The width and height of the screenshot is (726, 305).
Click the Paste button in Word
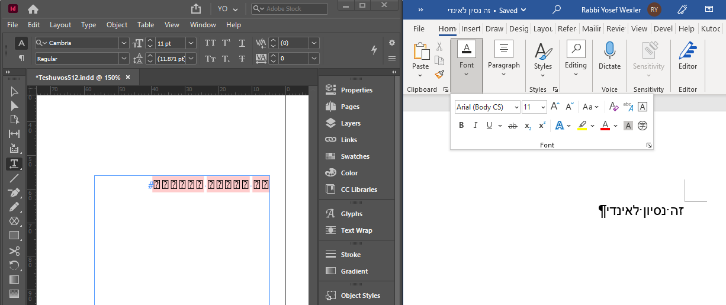click(420, 56)
